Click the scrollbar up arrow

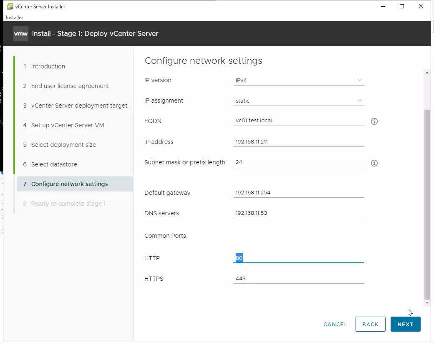click(427, 73)
